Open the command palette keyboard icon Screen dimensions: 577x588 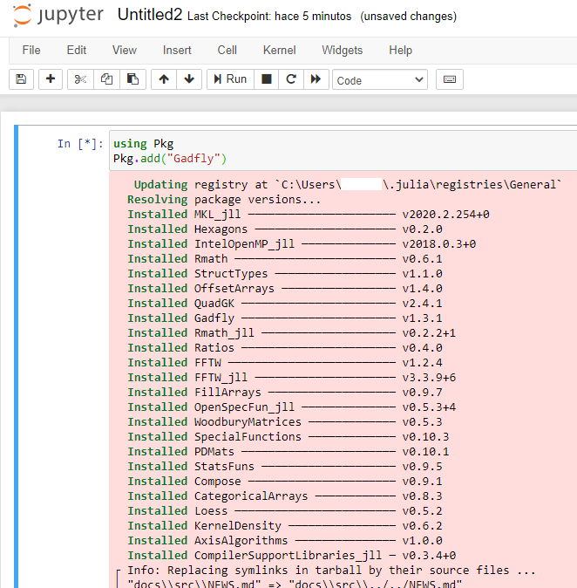pyautogui.click(x=450, y=79)
